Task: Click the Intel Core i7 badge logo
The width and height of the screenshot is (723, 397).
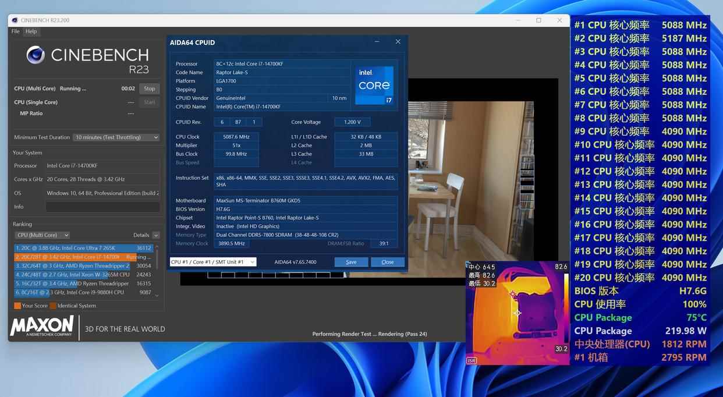Action: 375,85
